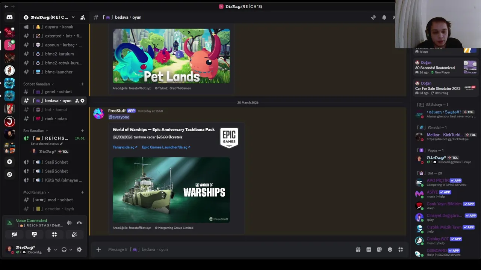Open the bot komut channel
Screen dimensions: 481x270
(x=54, y=109)
